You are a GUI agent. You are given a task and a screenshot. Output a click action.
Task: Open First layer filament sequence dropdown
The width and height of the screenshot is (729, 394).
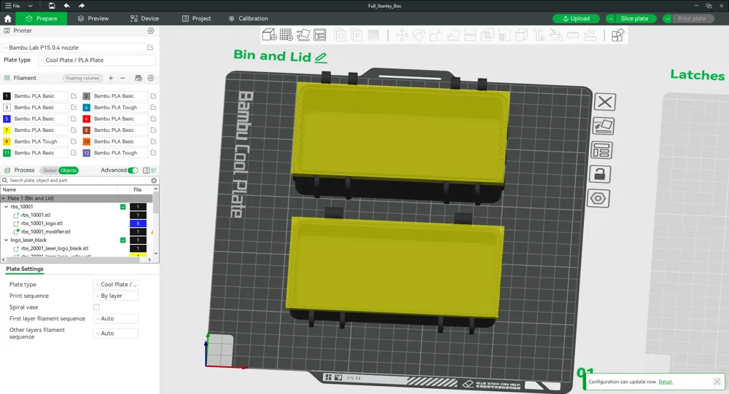(x=116, y=319)
